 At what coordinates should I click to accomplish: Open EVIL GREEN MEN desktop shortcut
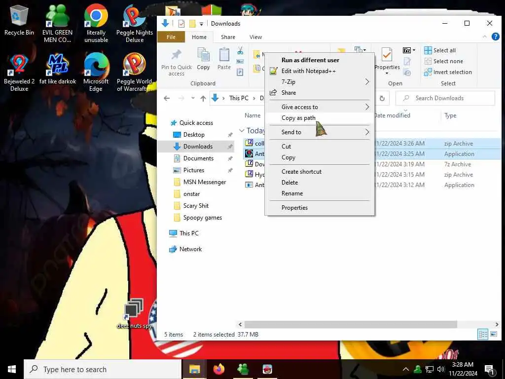[x=57, y=24]
